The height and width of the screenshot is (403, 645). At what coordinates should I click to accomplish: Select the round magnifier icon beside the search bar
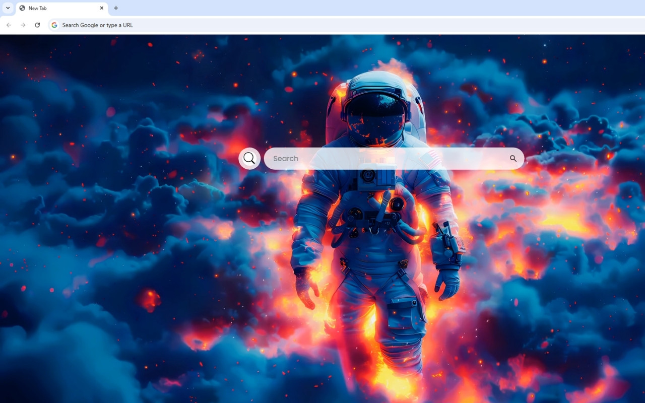[x=249, y=158]
